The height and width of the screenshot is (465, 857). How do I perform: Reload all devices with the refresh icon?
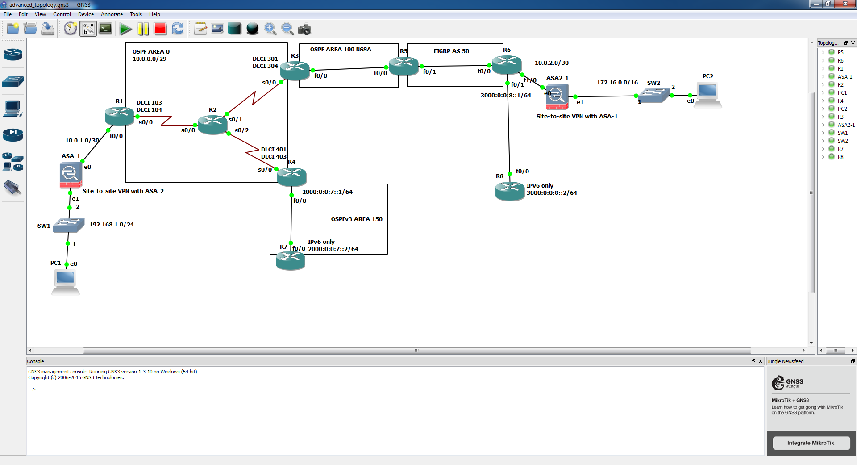point(178,29)
